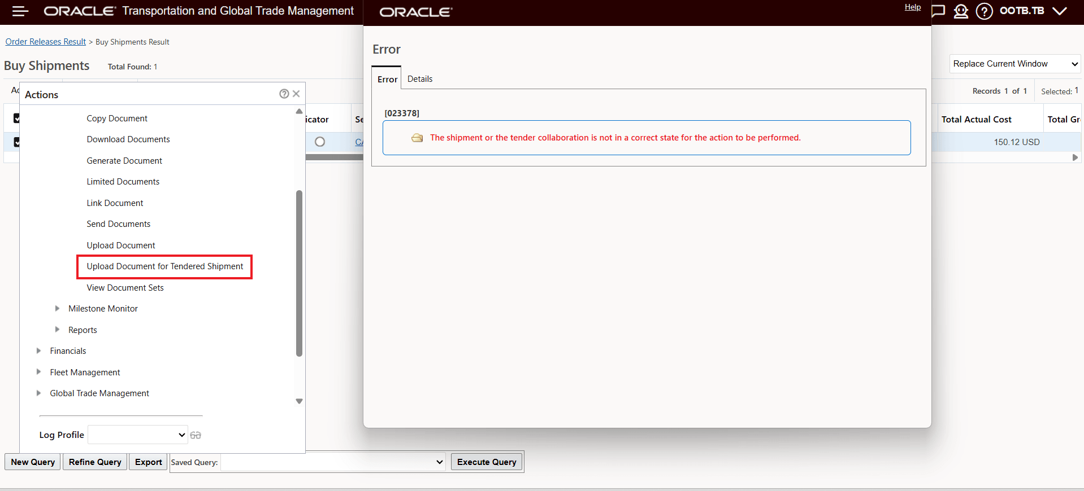The width and height of the screenshot is (1084, 491).
Task: Choose Generate Document action
Action: click(x=124, y=161)
